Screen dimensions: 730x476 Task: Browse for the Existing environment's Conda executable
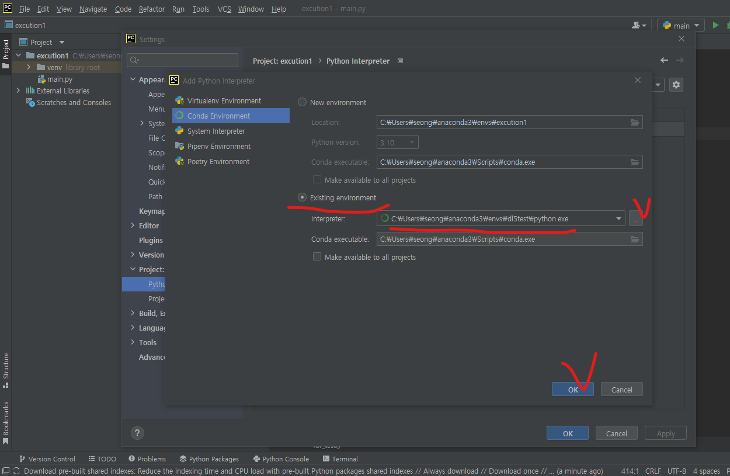pyautogui.click(x=635, y=239)
